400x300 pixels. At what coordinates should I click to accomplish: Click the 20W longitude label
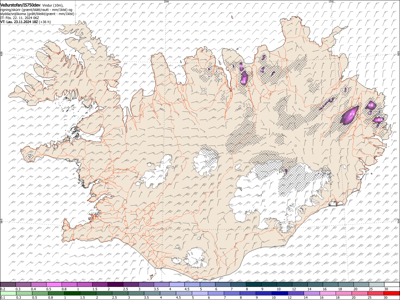tap(166, 2)
